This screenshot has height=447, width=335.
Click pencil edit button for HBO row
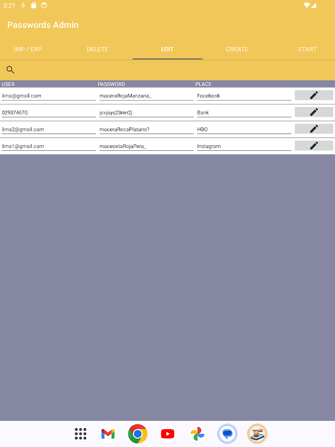314,129
